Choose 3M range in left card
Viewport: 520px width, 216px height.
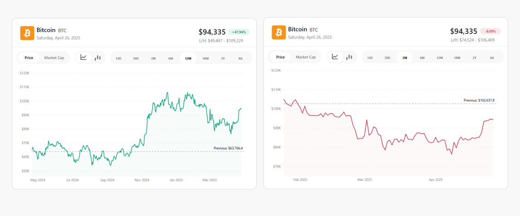(x=153, y=58)
